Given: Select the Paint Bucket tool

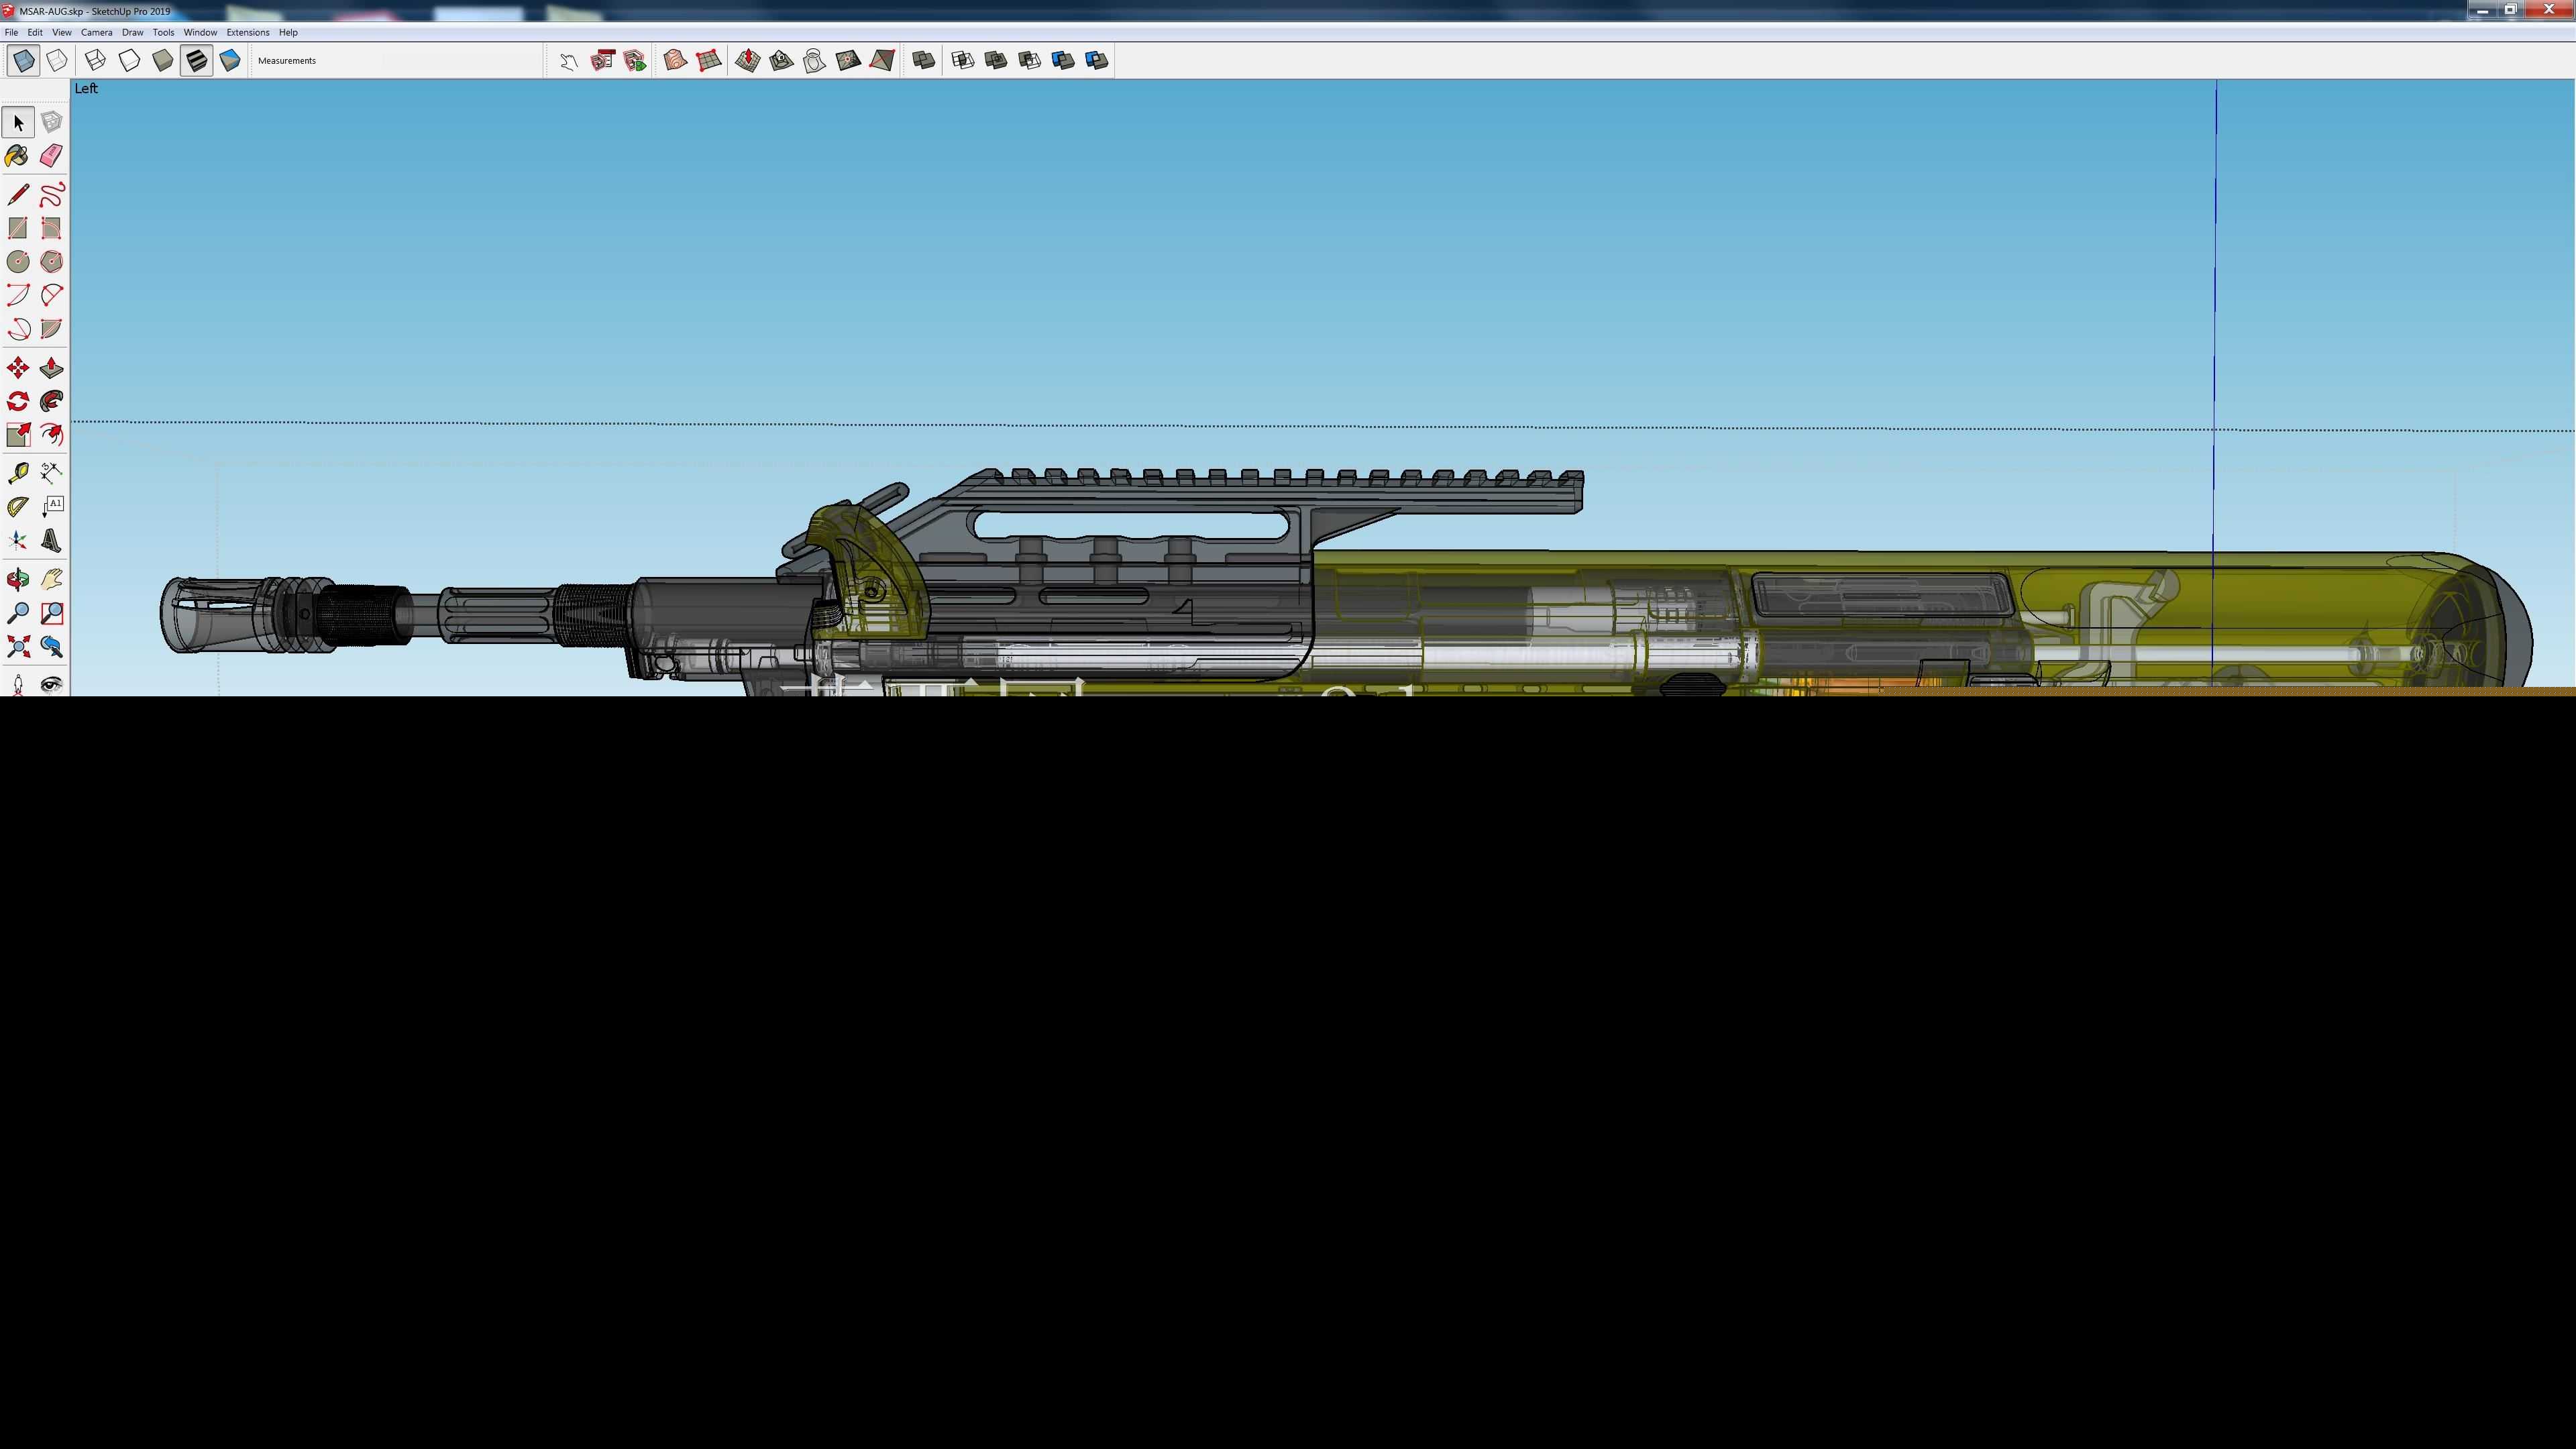Looking at the screenshot, I should [18, 156].
